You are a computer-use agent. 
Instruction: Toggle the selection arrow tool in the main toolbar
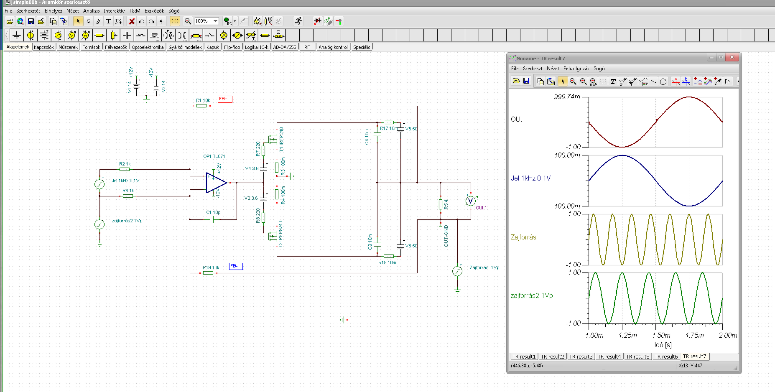point(78,21)
